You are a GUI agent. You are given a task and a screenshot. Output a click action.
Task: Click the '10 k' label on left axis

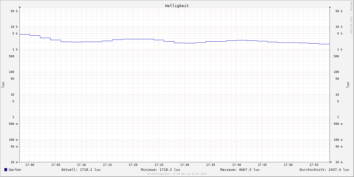click(x=14, y=27)
